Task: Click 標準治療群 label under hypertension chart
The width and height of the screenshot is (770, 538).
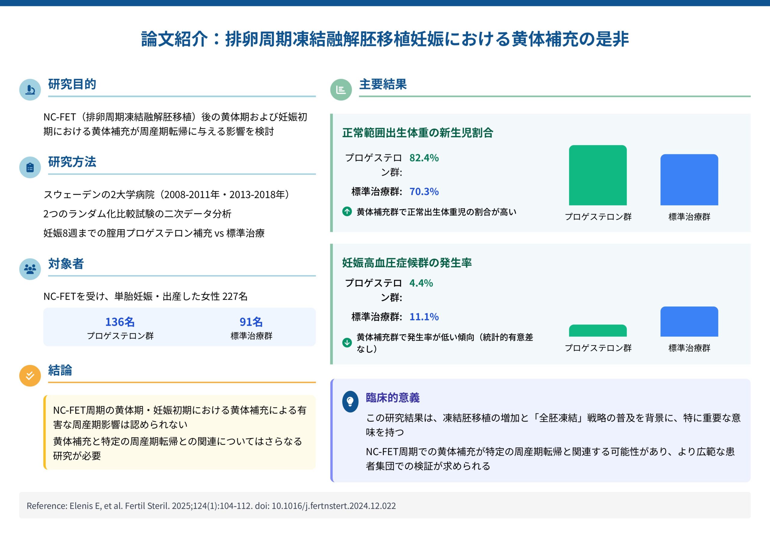Action: 689,348
